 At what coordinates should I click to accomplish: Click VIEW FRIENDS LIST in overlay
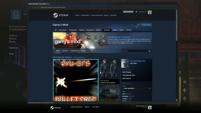pos(141,106)
